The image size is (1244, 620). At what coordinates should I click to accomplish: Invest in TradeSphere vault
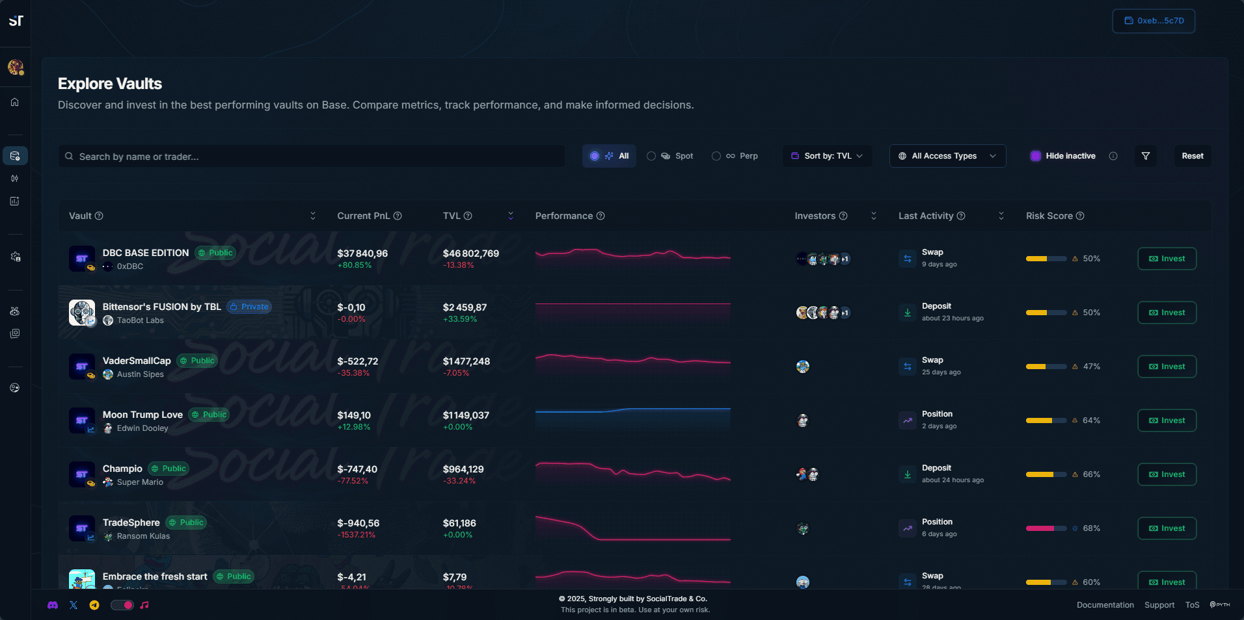[1167, 528]
